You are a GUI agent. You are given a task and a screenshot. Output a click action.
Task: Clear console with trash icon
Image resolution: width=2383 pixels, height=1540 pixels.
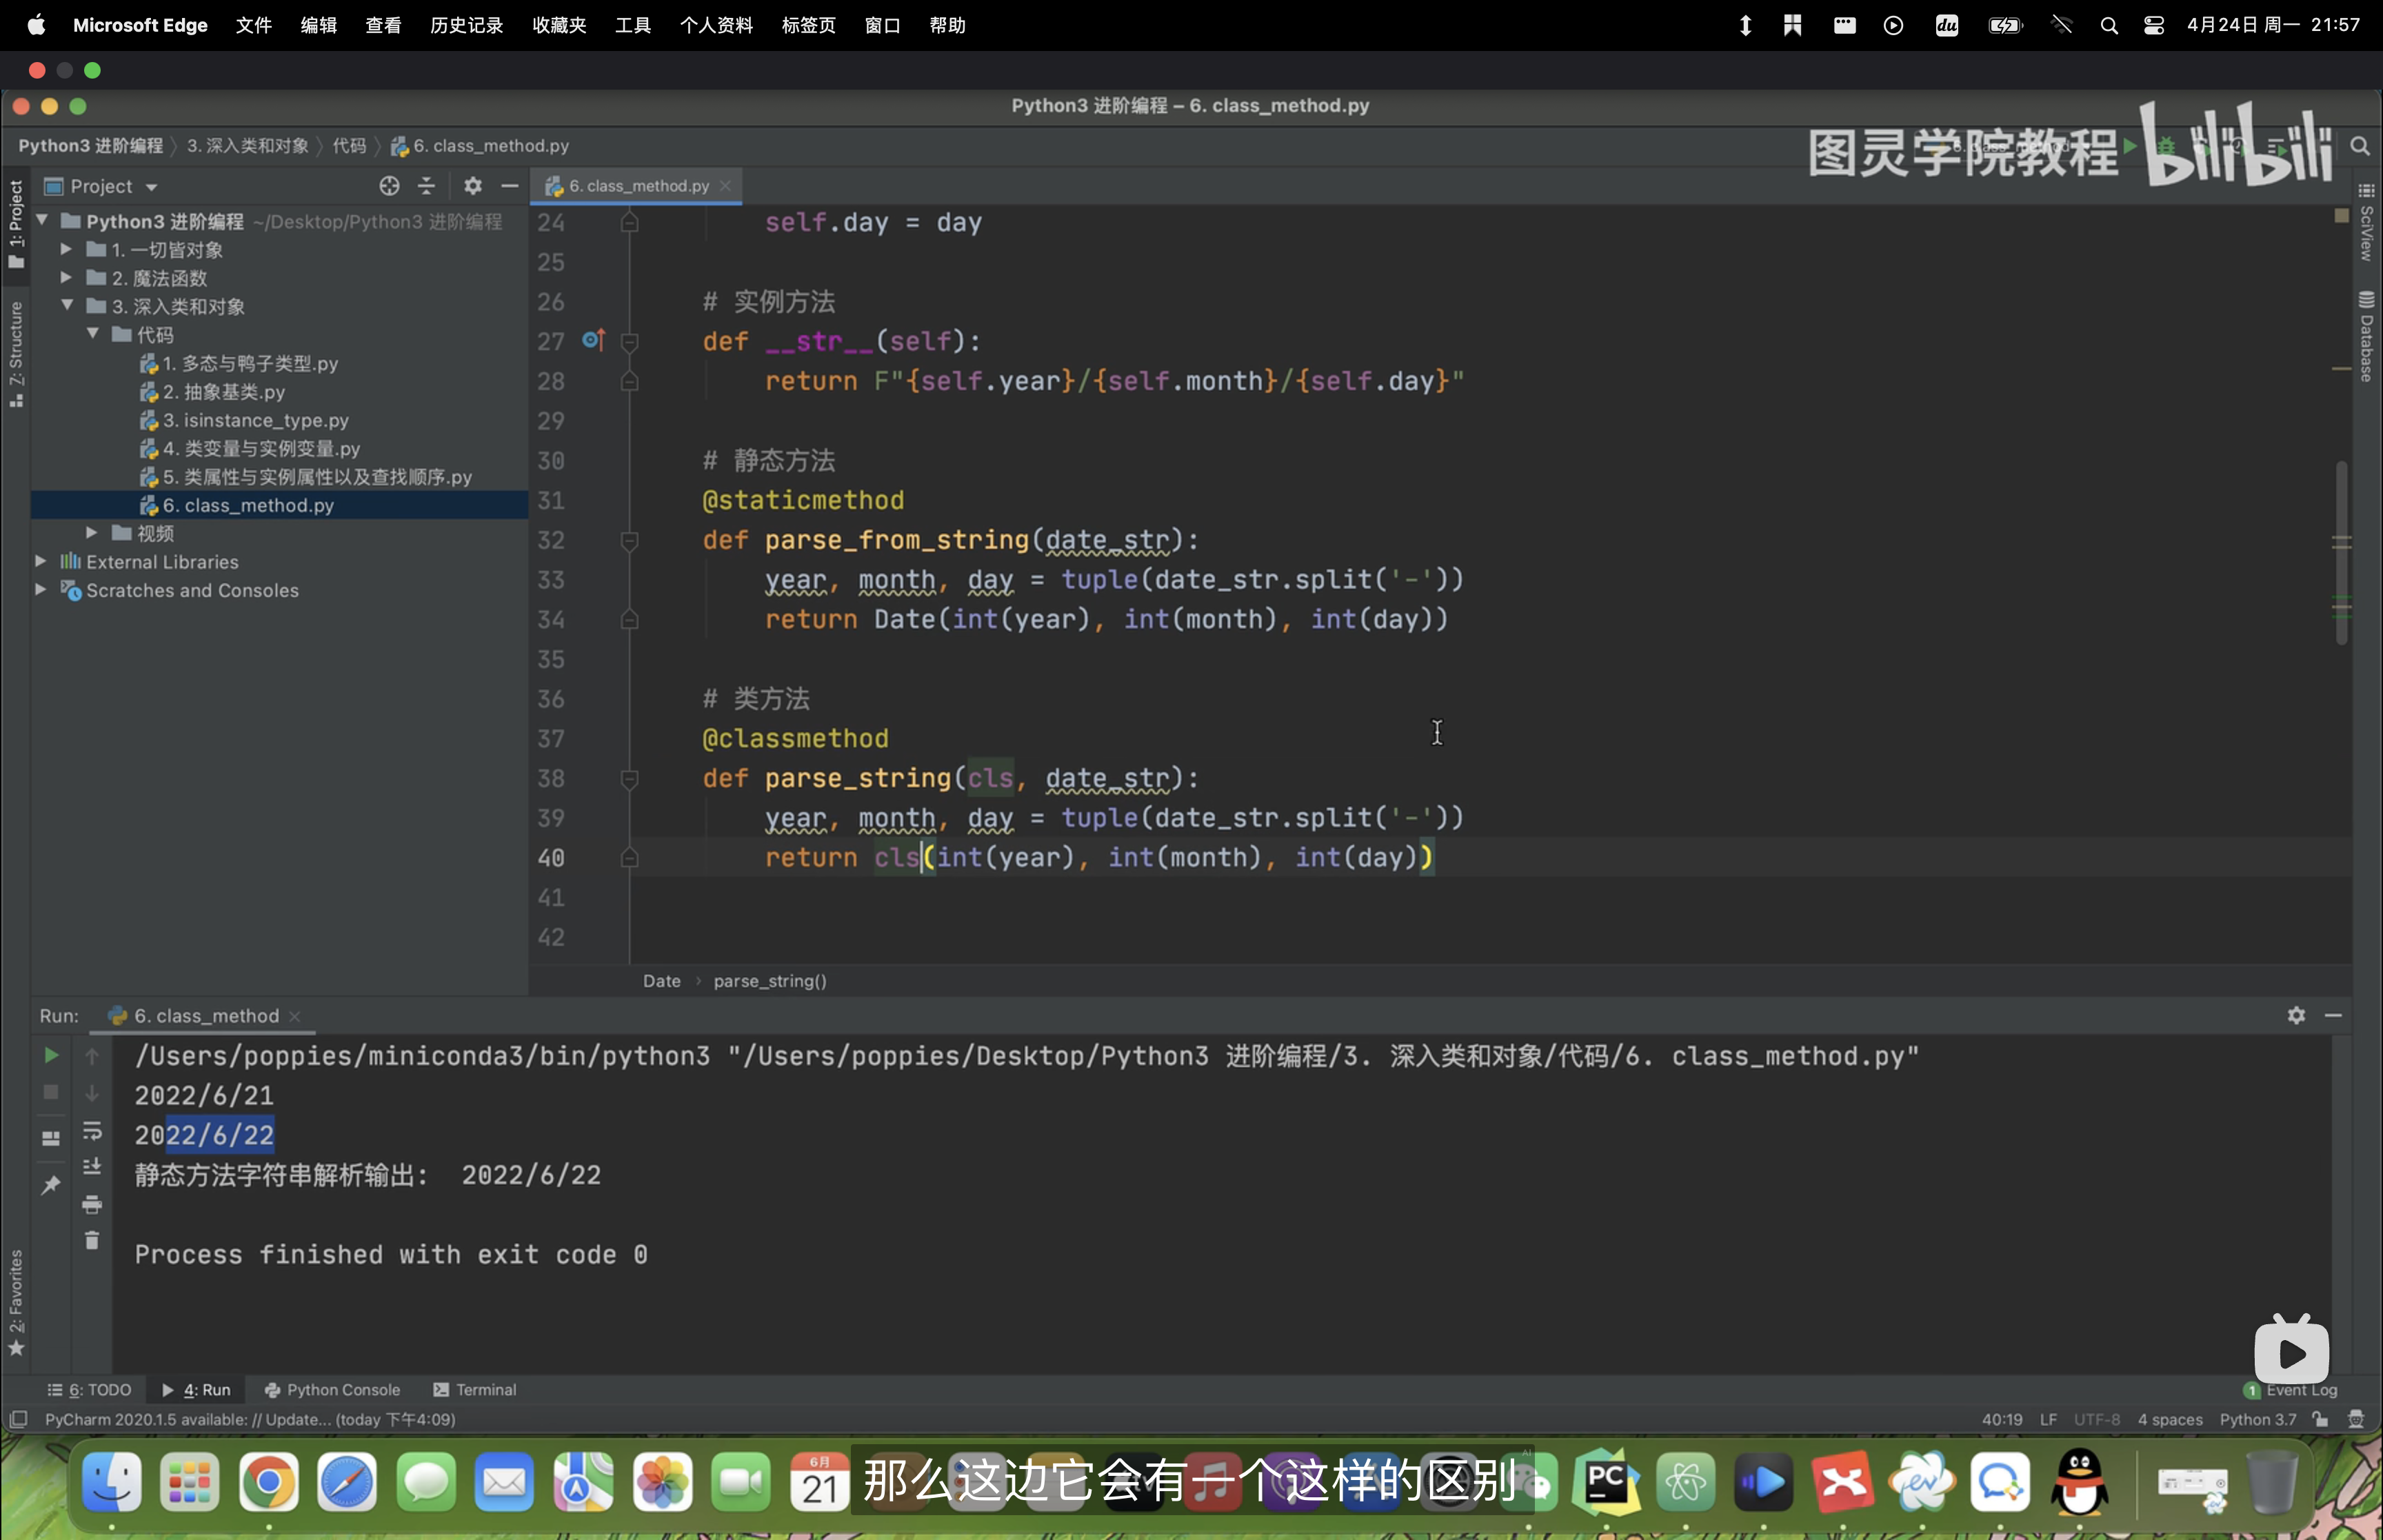(92, 1241)
